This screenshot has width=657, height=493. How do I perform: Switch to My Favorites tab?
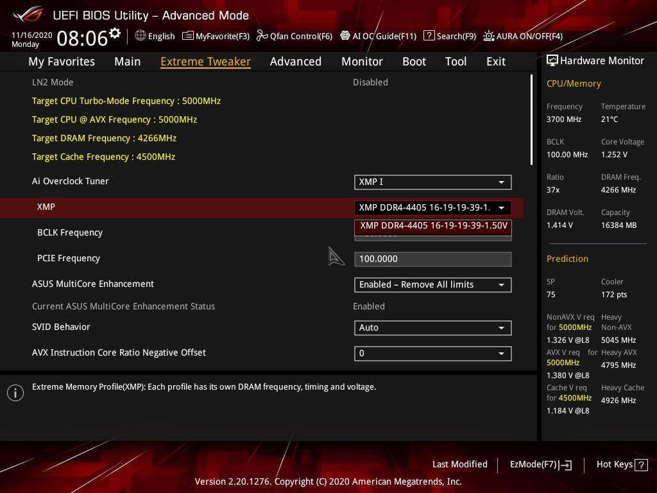pyautogui.click(x=62, y=62)
